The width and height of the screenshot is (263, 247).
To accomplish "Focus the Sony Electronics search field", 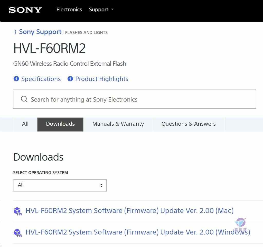I will tap(135, 99).
